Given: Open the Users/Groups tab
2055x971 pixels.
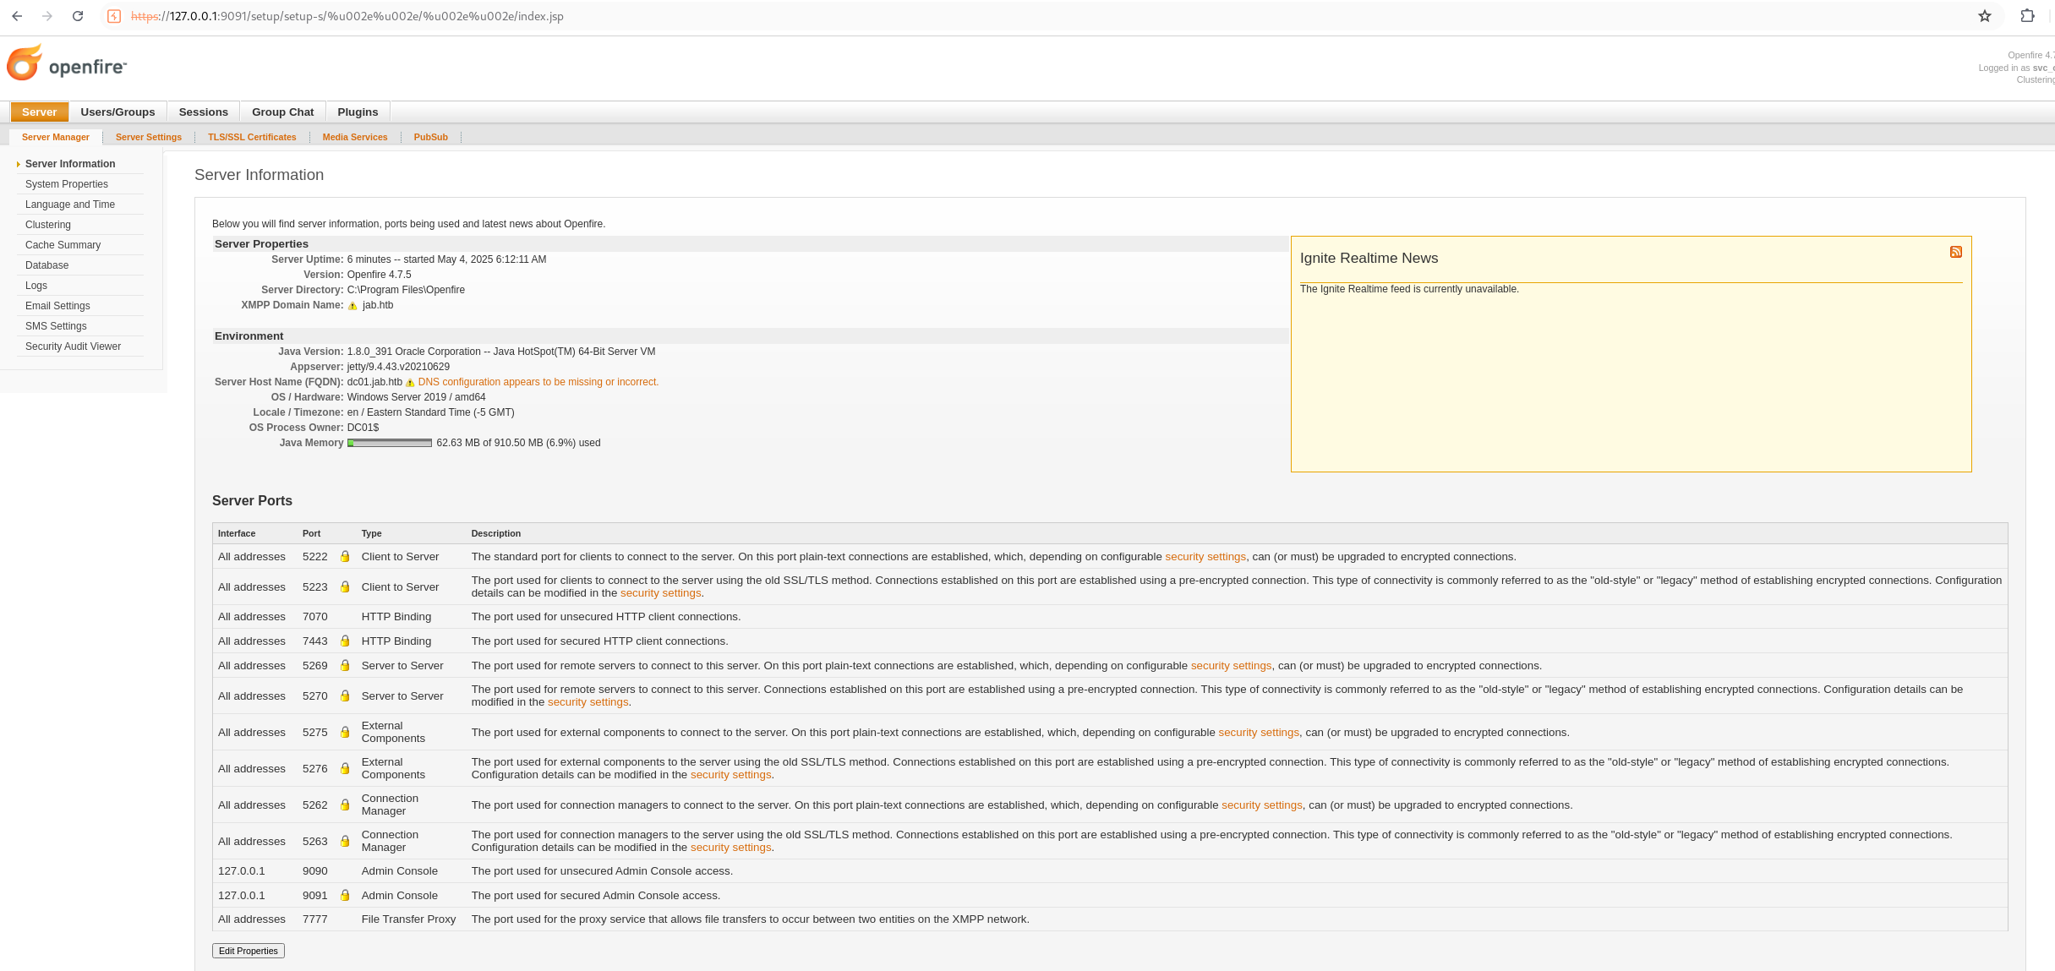Looking at the screenshot, I should tap(118, 112).
